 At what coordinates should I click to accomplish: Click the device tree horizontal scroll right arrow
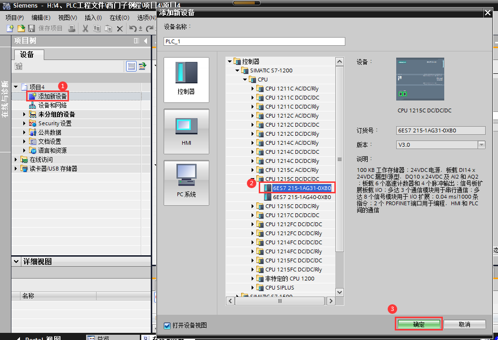tap(331, 301)
